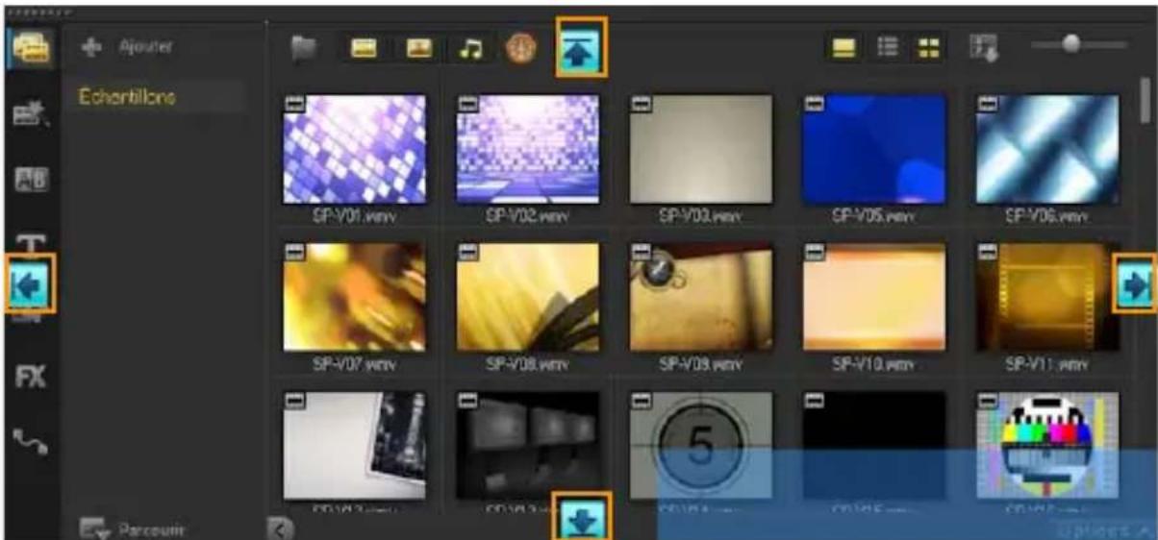Select the SP-V01 purple squares thumbnail
Viewport: 1158px width, 540px height.
point(354,149)
